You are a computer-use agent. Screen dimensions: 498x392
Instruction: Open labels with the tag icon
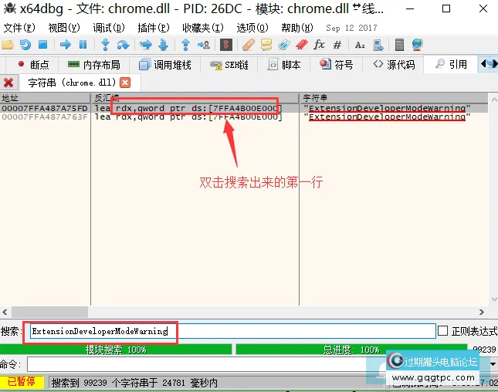tap(284, 45)
